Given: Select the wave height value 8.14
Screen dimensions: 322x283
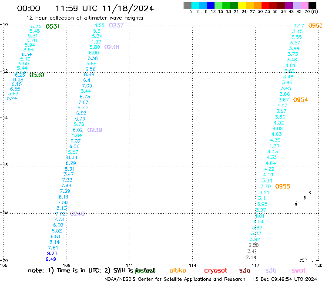Looking at the screenshot, I should pos(54,242).
